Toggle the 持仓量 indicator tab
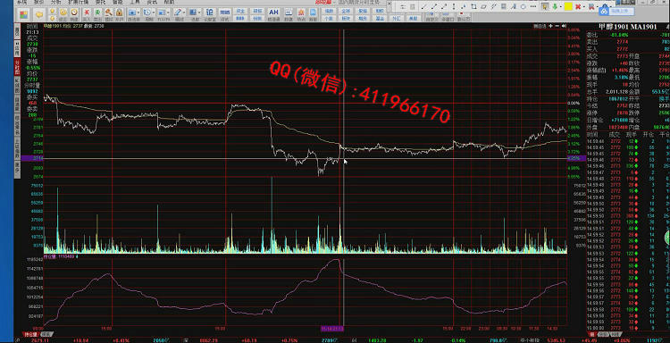 coord(29,334)
